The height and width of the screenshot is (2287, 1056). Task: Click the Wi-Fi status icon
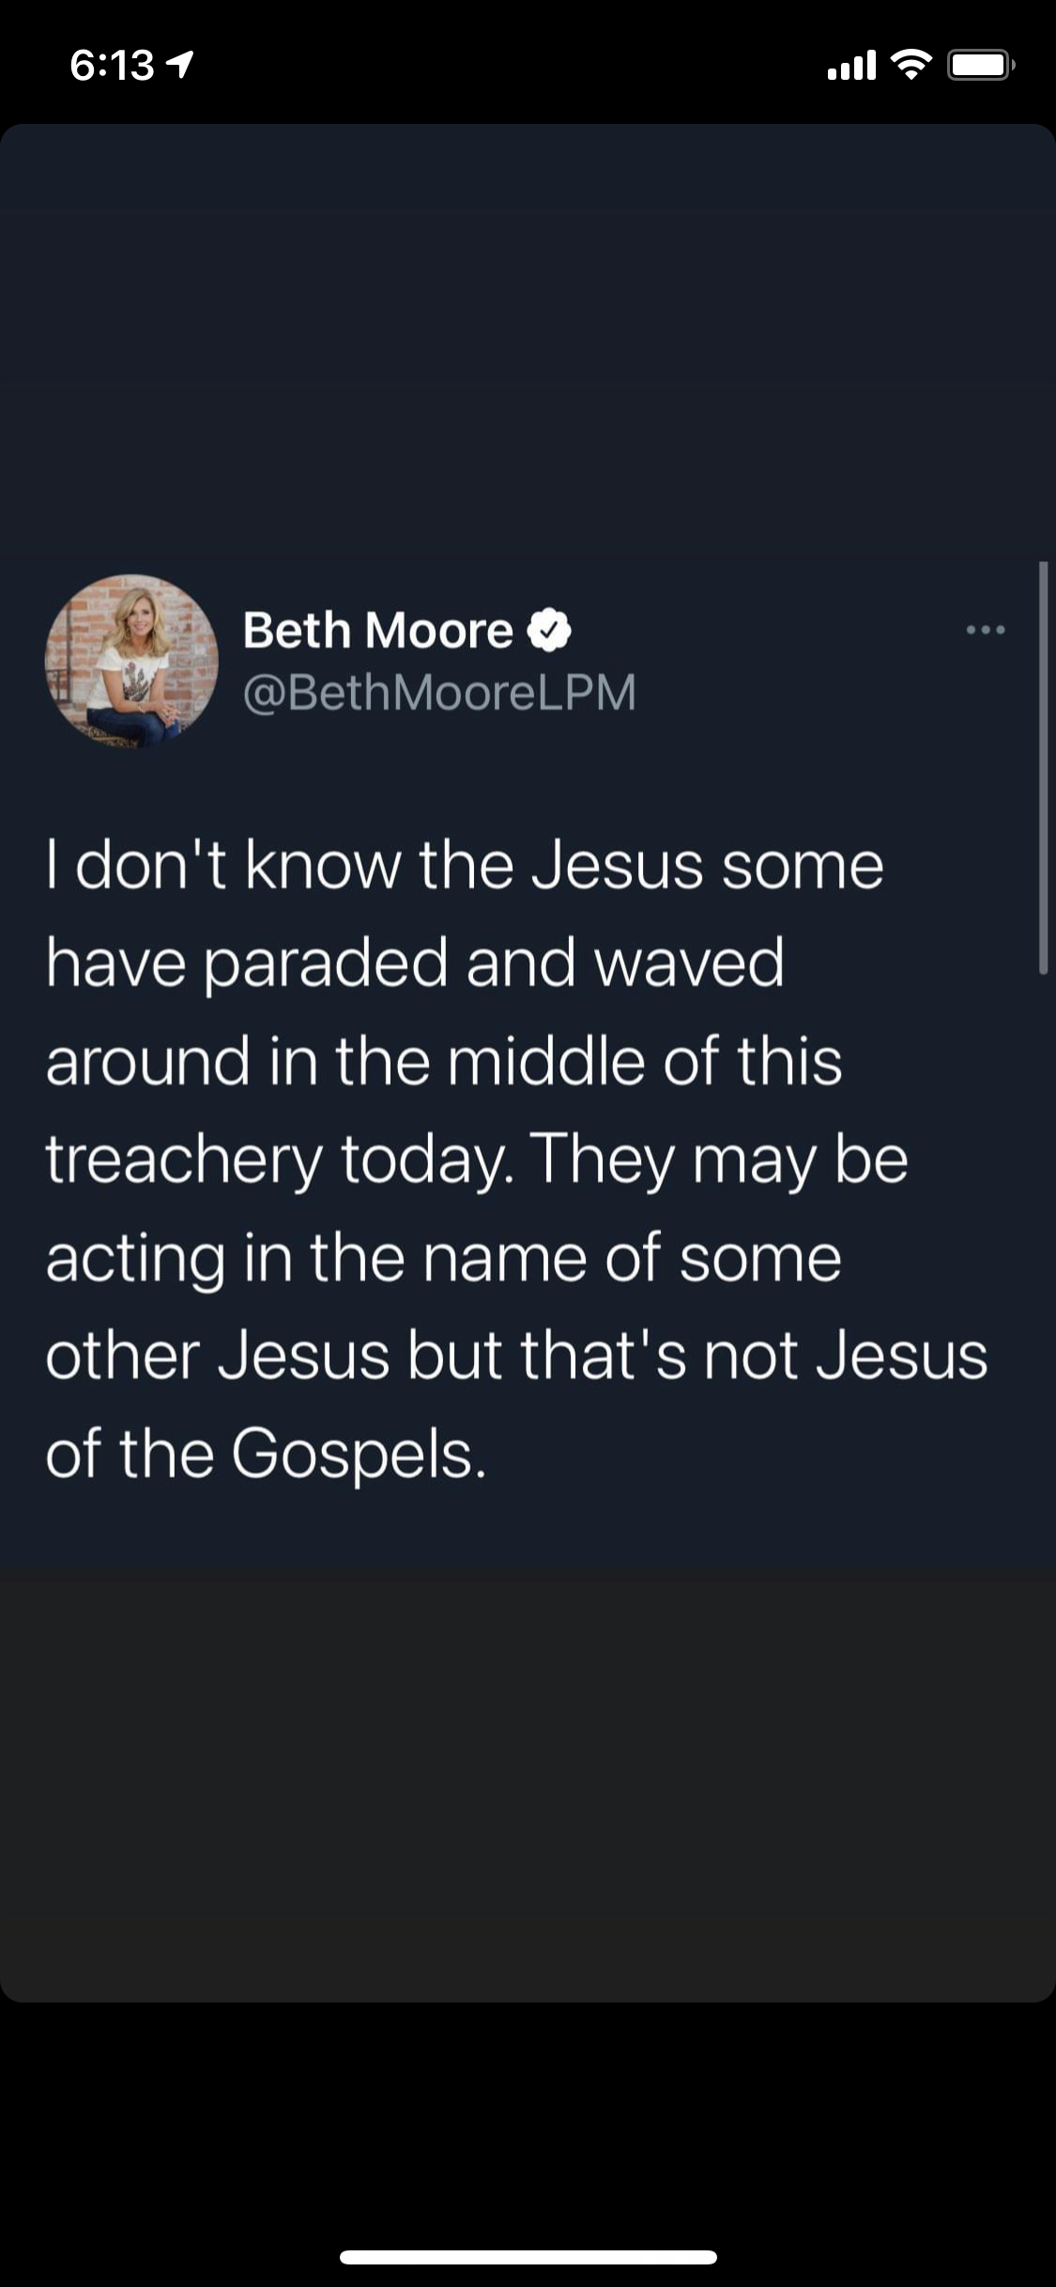(910, 65)
